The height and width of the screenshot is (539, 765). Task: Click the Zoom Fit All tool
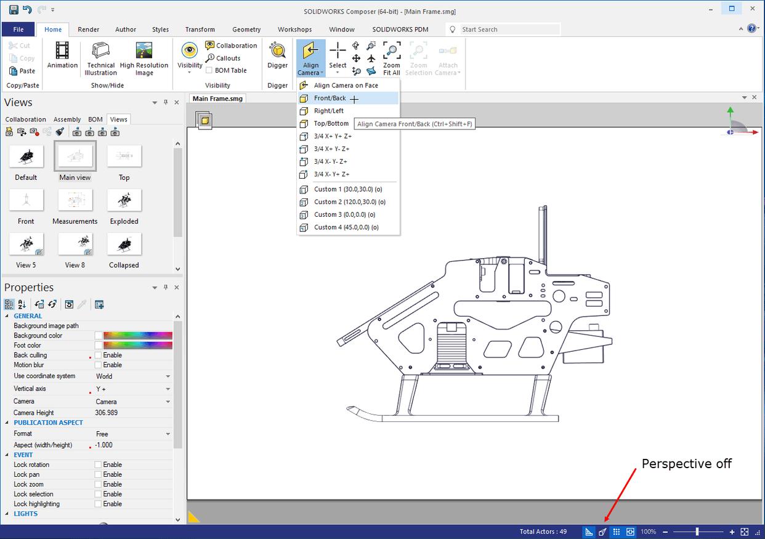[x=391, y=57]
